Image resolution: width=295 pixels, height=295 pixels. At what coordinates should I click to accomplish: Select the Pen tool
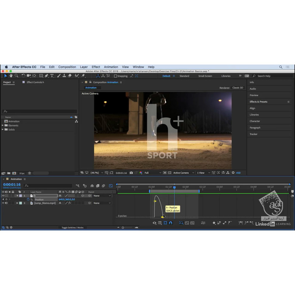[46, 76]
